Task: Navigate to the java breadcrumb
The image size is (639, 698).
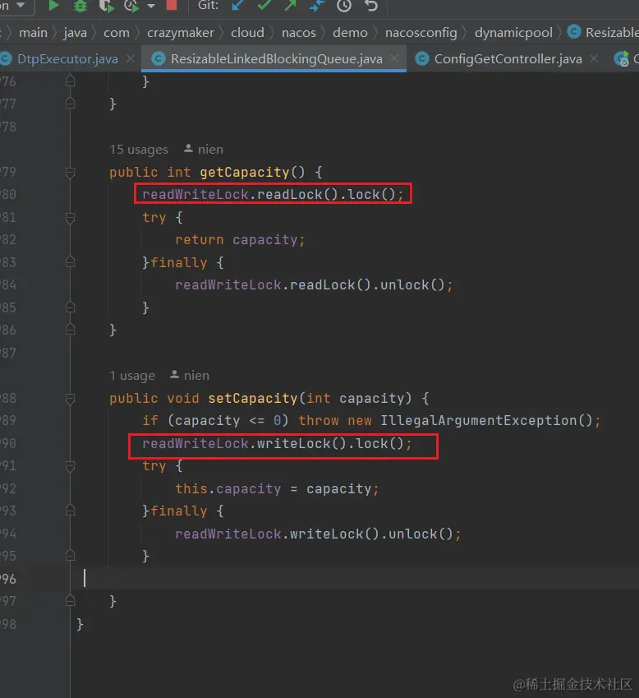Action: pos(75,33)
